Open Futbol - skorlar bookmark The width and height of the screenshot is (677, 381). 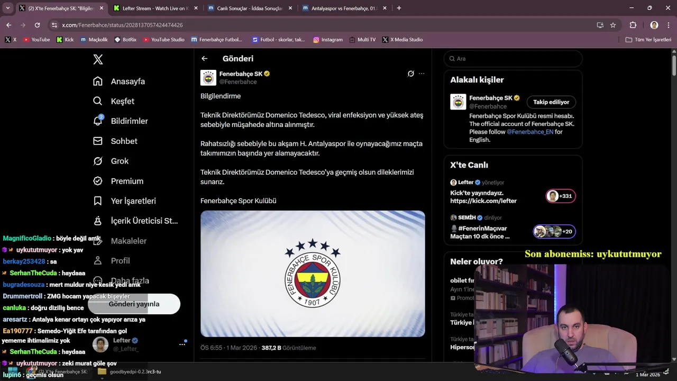[x=278, y=40]
